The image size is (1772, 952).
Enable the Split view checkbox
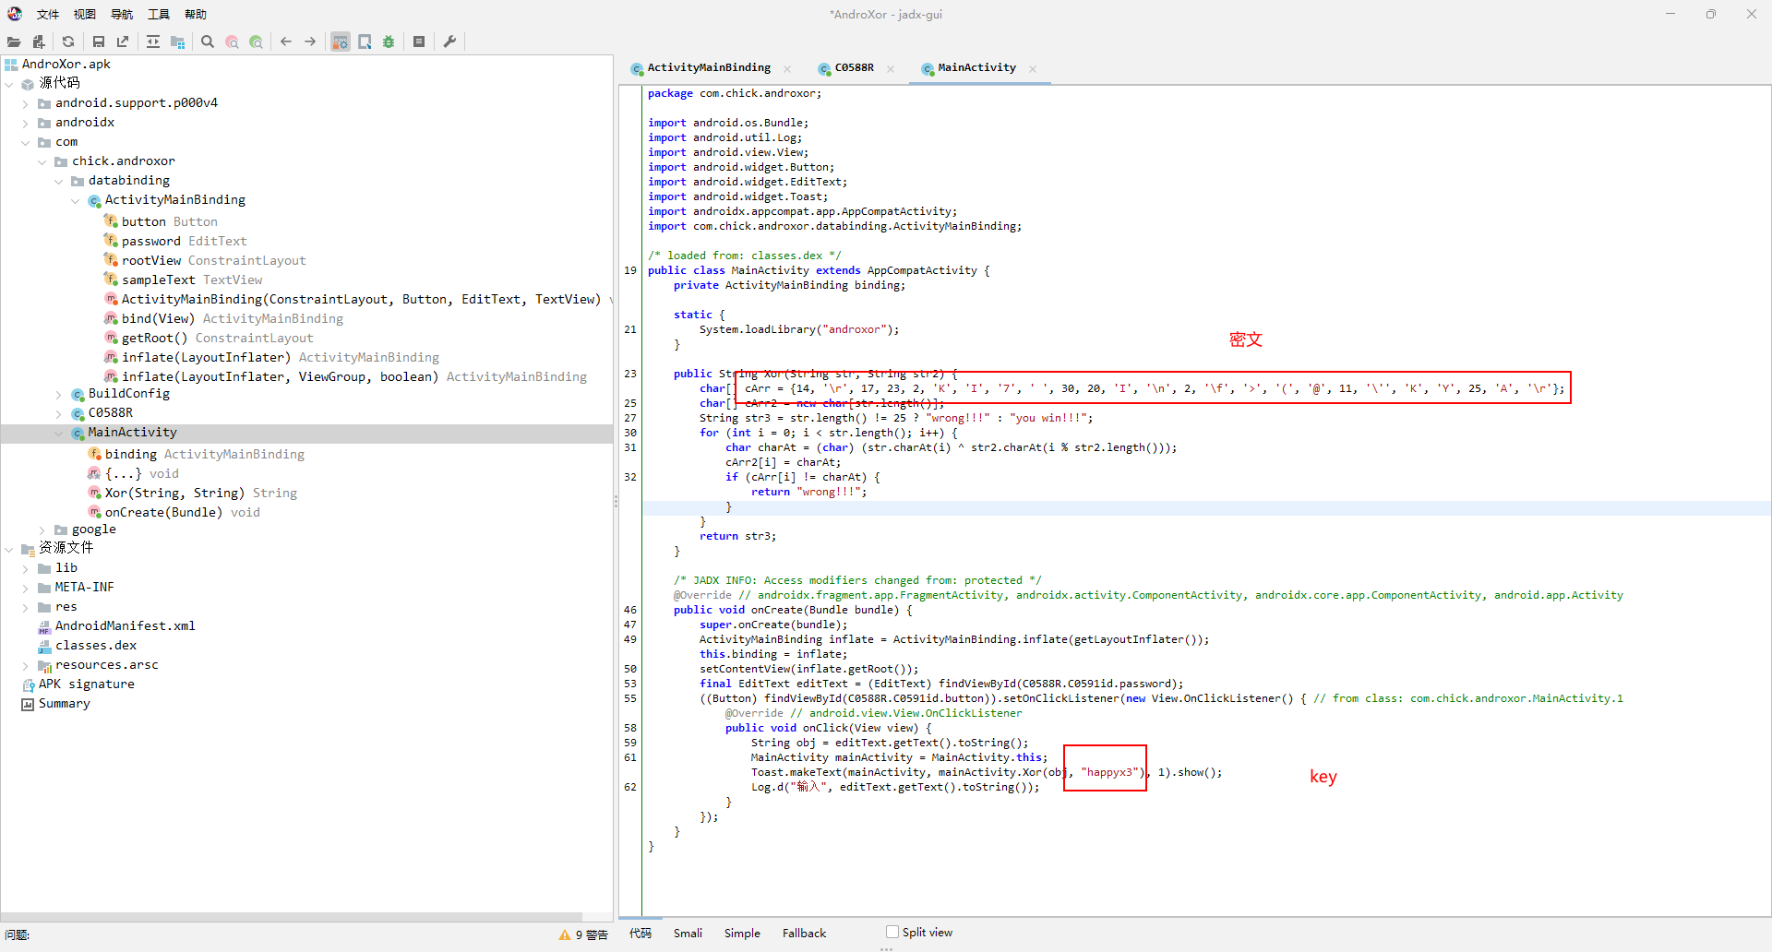click(x=892, y=933)
